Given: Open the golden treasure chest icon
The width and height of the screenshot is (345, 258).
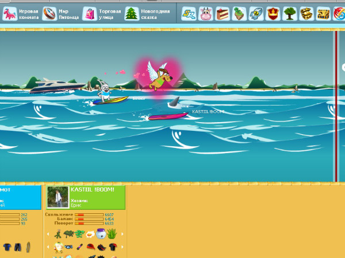Looking at the screenshot, I should click(307, 14).
